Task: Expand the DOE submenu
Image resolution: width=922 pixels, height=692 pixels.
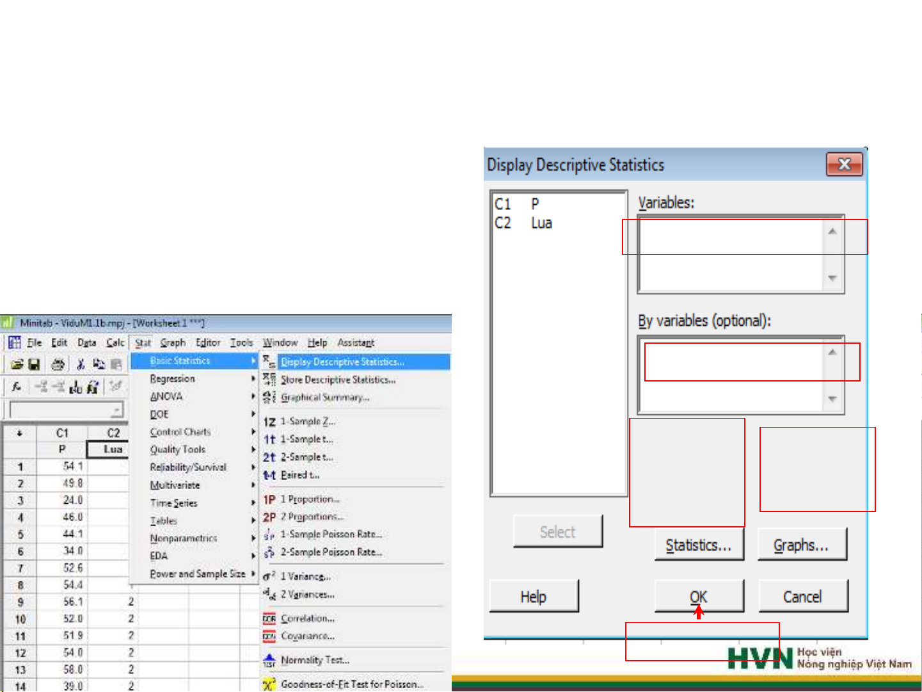Action: tap(195, 414)
